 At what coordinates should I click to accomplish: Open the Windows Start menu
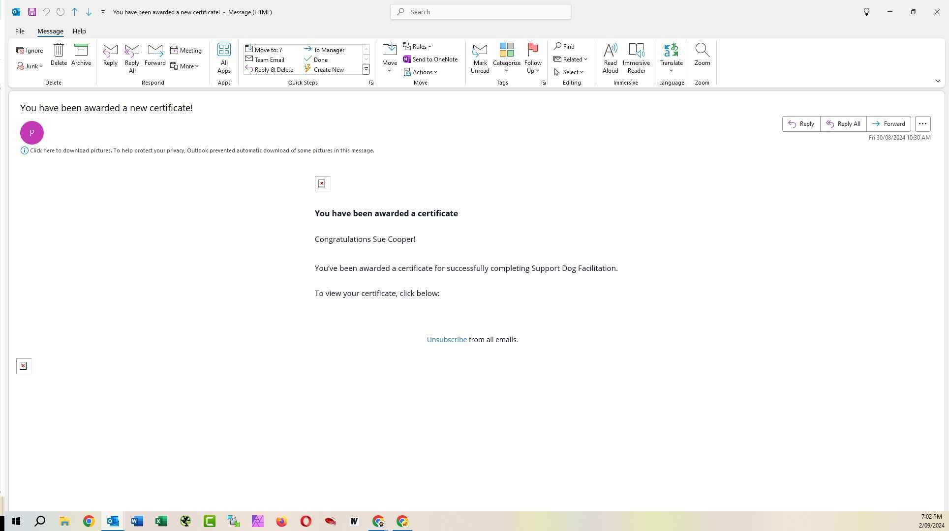pyautogui.click(x=16, y=521)
